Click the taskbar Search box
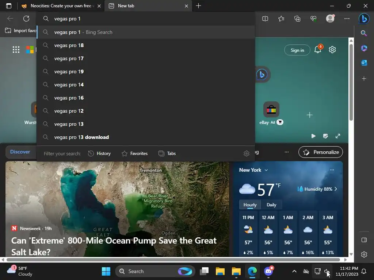This screenshot has height=280, width=374. (155, 271)
